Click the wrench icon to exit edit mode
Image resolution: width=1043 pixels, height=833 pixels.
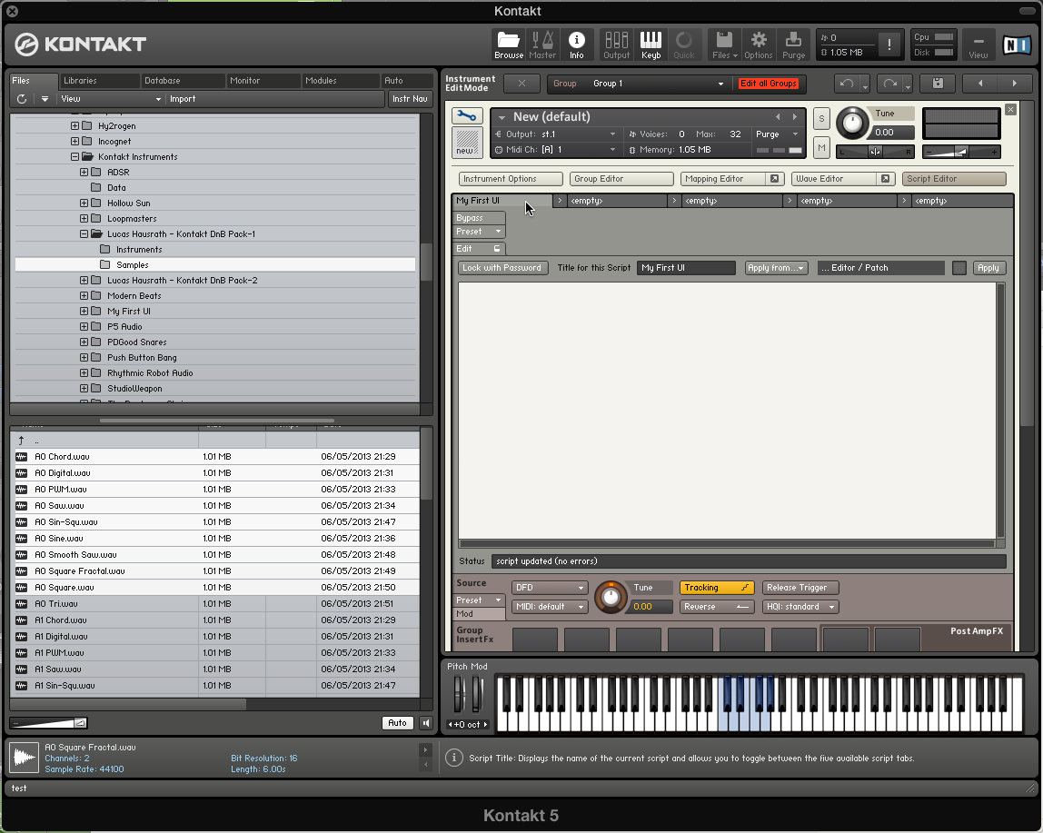tap(467, 115)
